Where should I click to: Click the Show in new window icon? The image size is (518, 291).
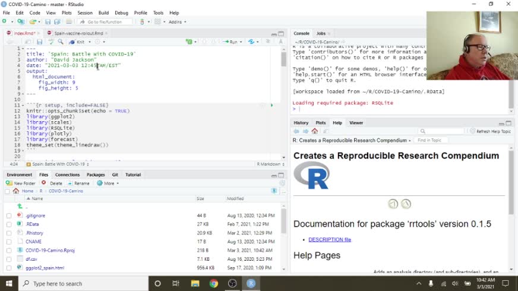pos(28,42)
